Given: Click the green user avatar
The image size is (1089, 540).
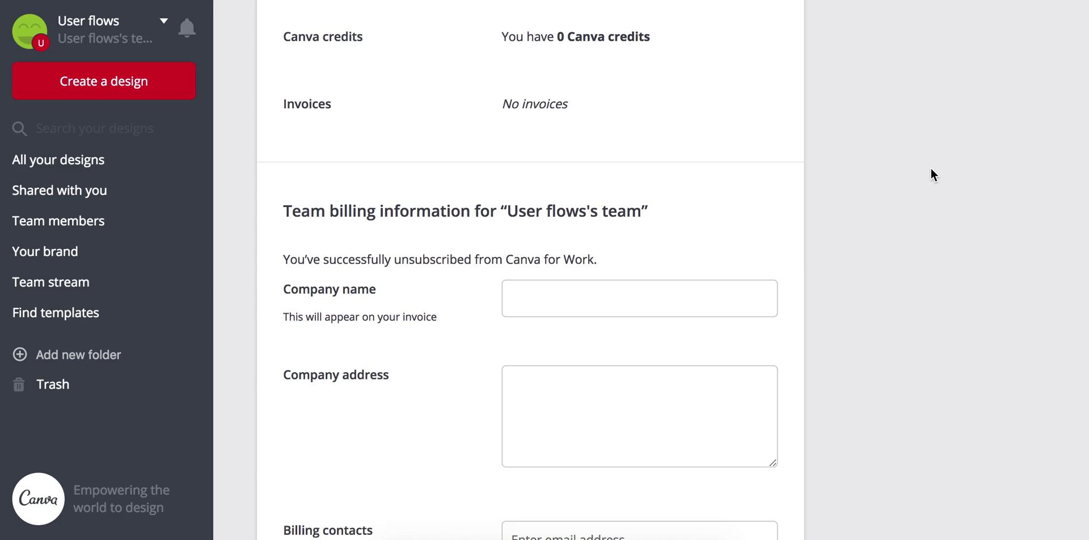Looking at the screenshot, I should click(29, 31).
